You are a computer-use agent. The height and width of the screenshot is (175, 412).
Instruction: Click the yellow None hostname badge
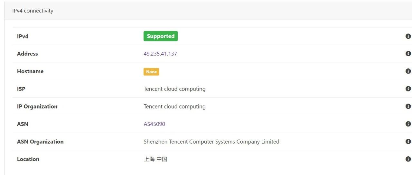point(151,72)
